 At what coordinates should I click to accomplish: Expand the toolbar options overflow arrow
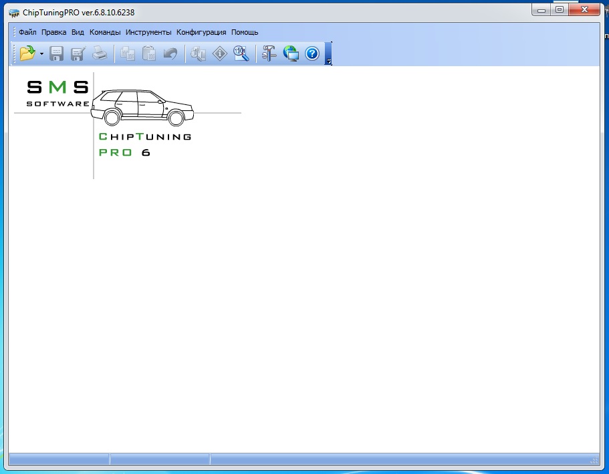(329, 53)
